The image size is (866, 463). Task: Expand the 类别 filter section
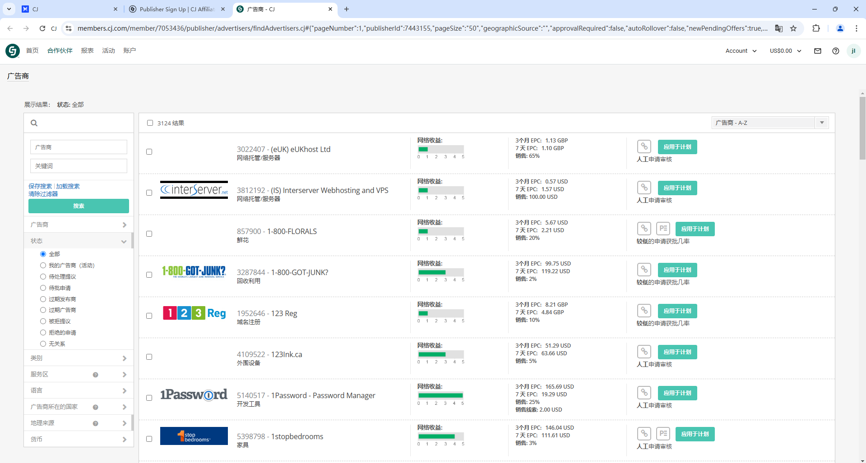click(x=79, y=358)
